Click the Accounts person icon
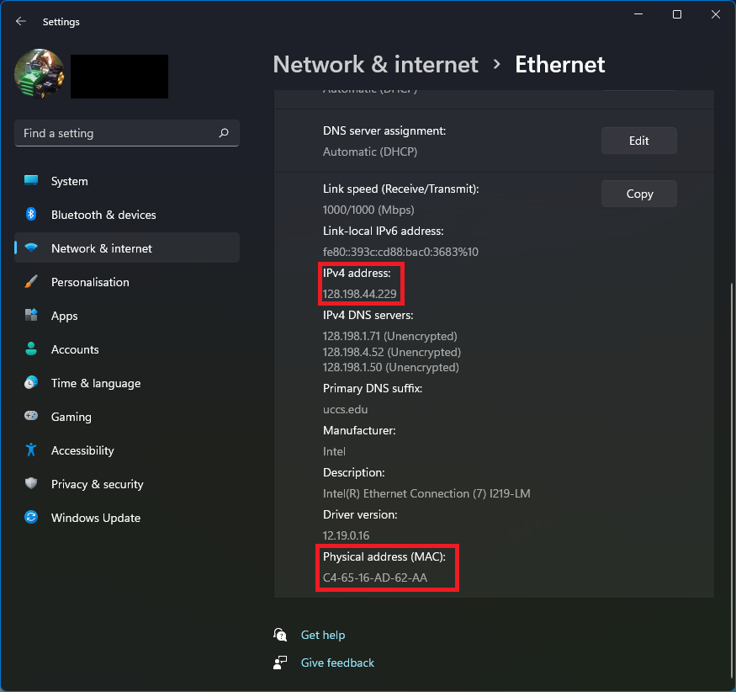The image size is (736, 692). pyautogui.click(x=31, y=349)
